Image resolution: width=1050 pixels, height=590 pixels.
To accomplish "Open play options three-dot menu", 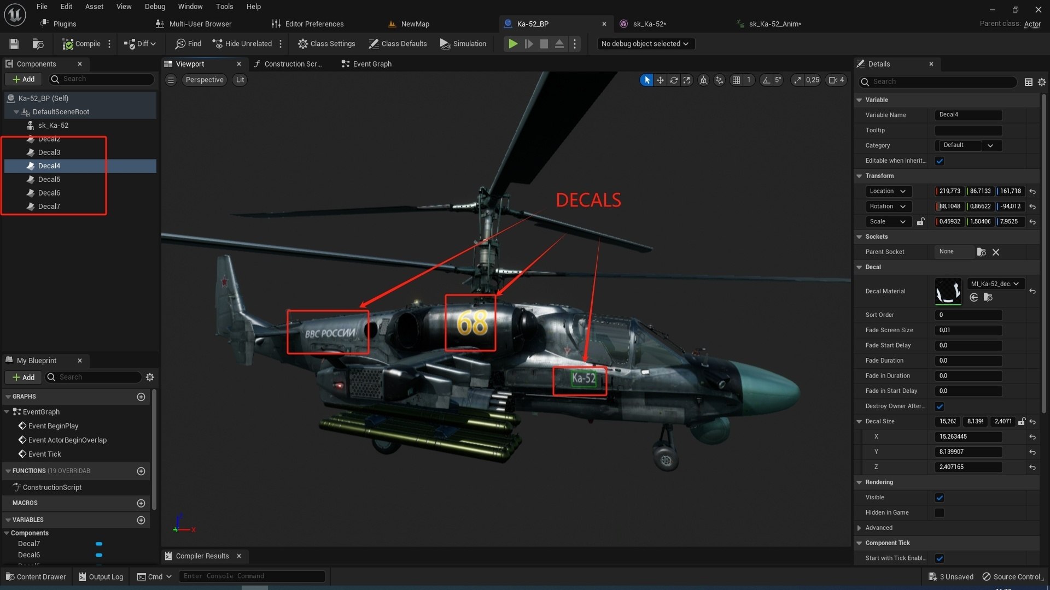I will tap(574, 44).
